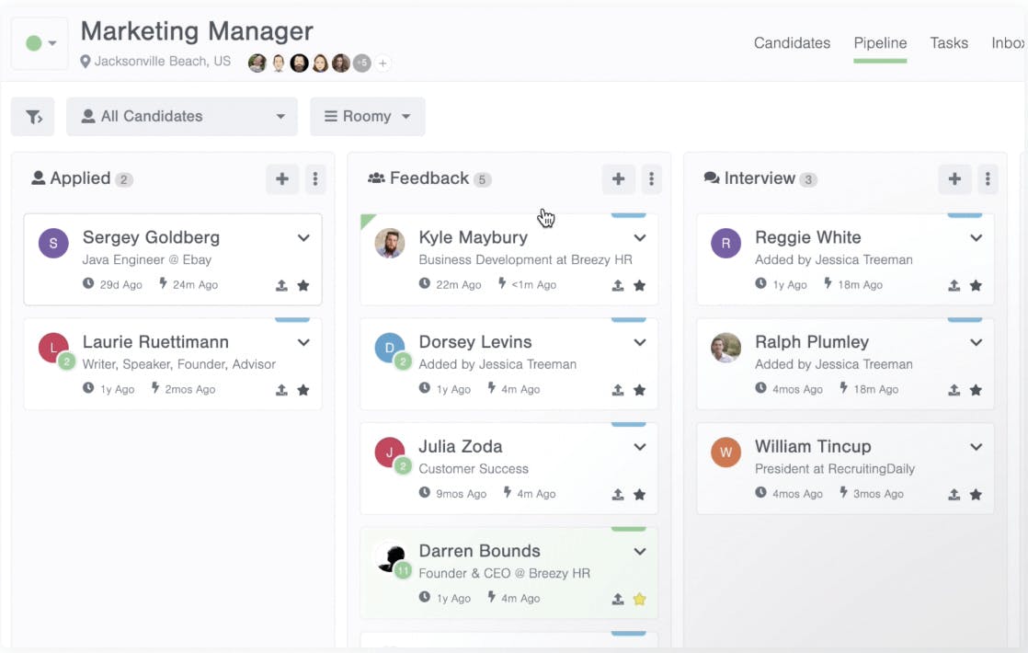
Task: Open the All Candidates dropdown
Action: tap(182, 117)
